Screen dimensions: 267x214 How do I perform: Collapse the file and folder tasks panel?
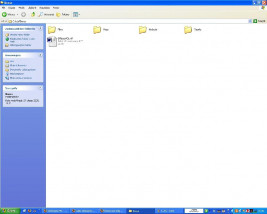(x=41, y=28)
